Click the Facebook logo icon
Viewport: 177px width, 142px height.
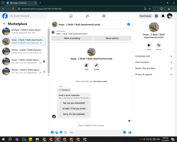coord(5,16)
